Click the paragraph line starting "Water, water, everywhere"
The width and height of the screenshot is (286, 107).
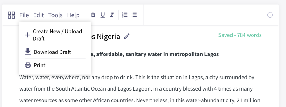coord(134,78)
